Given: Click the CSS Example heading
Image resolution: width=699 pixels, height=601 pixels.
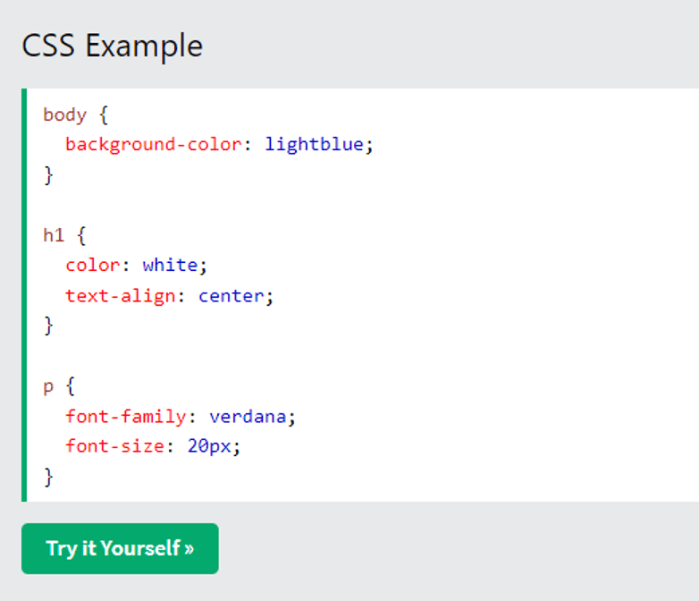Looking at the screenshot, I should (113, 46).
